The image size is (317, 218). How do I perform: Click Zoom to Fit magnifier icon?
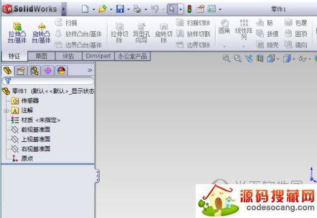tap(226, 59)
